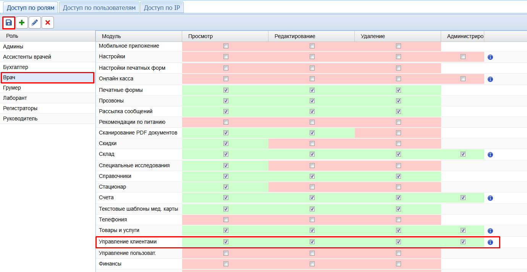Open the Доступ по IP tab
Screen dimensions: 527x272
click(x=162, y=8)
